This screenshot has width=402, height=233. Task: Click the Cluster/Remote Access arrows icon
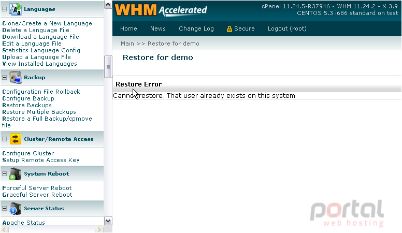click(16, 139)
